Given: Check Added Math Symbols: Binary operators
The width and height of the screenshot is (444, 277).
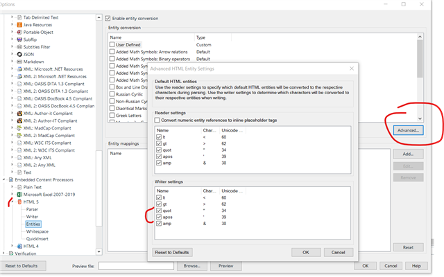Looking at the screenshot, I should click(112, 59).
